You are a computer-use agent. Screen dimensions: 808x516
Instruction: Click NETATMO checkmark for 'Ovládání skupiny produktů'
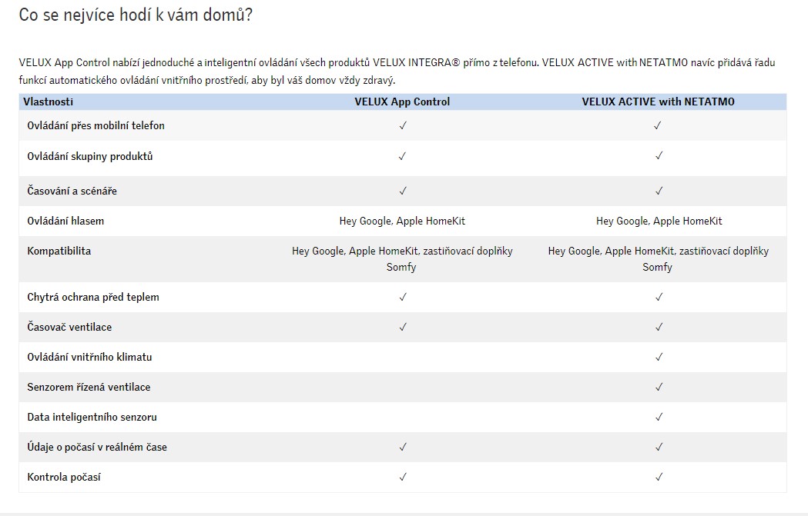click(659, 156)
